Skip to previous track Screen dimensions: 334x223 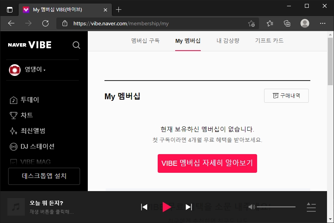pos(144,207)
